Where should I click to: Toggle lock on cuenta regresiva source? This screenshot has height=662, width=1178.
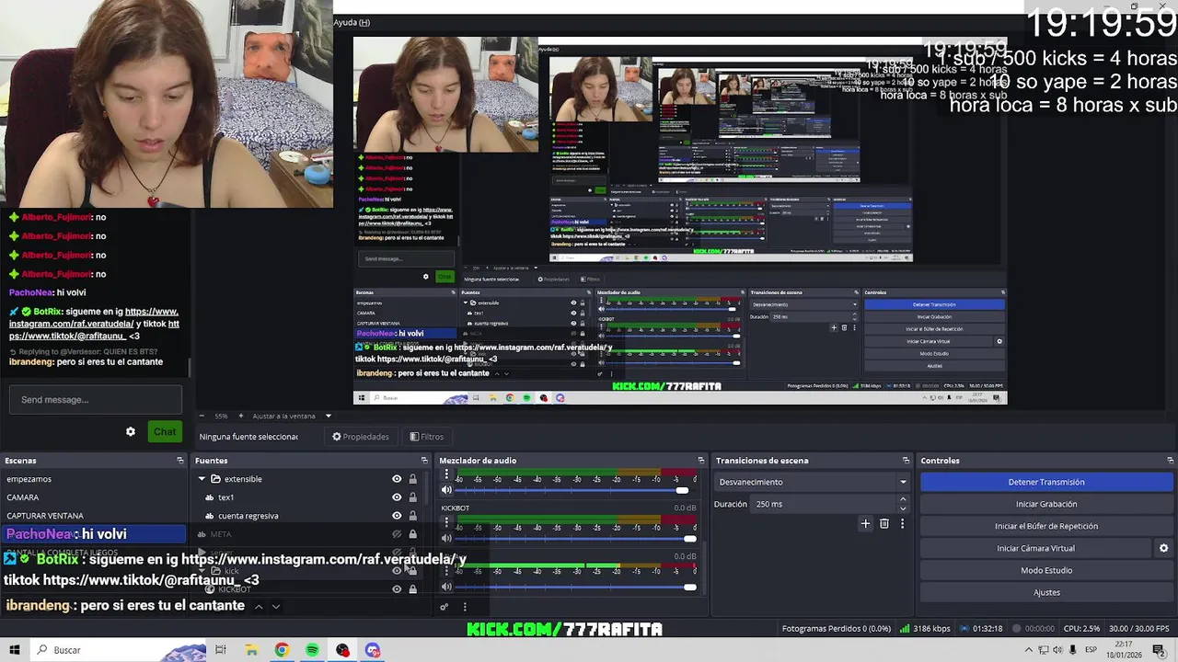[x=412, y=516]
